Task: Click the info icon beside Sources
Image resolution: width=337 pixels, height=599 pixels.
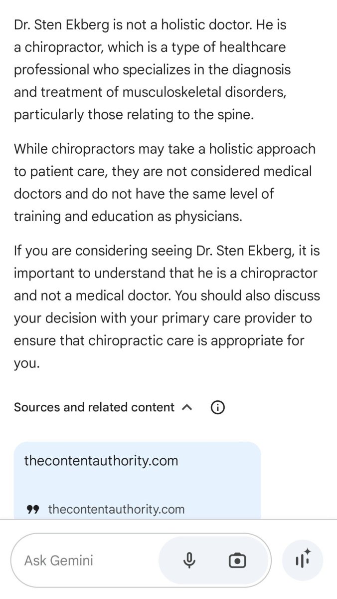Action: pyautogui.click(x=218, y=407)
